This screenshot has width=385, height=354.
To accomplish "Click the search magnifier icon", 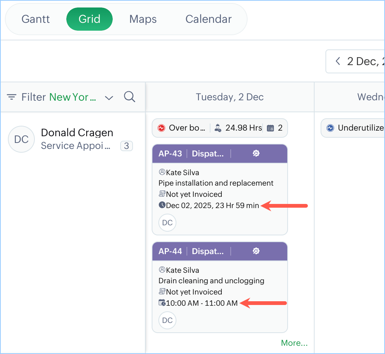I will tap(129, 97).
